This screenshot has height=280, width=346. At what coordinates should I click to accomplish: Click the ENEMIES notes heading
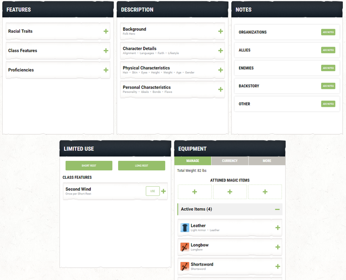[x=246, y=68]
